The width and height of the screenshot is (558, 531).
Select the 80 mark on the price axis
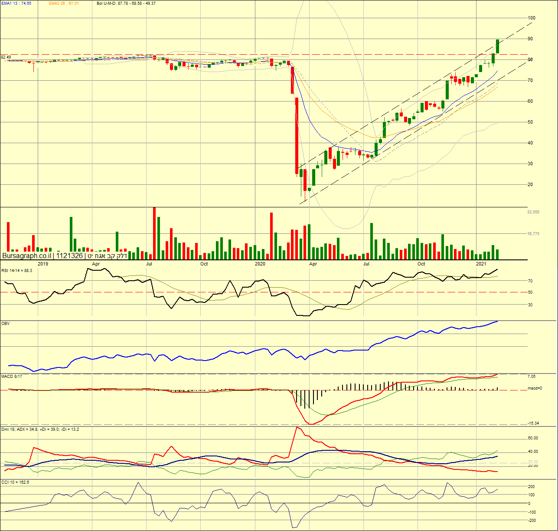tap(530, 60)
